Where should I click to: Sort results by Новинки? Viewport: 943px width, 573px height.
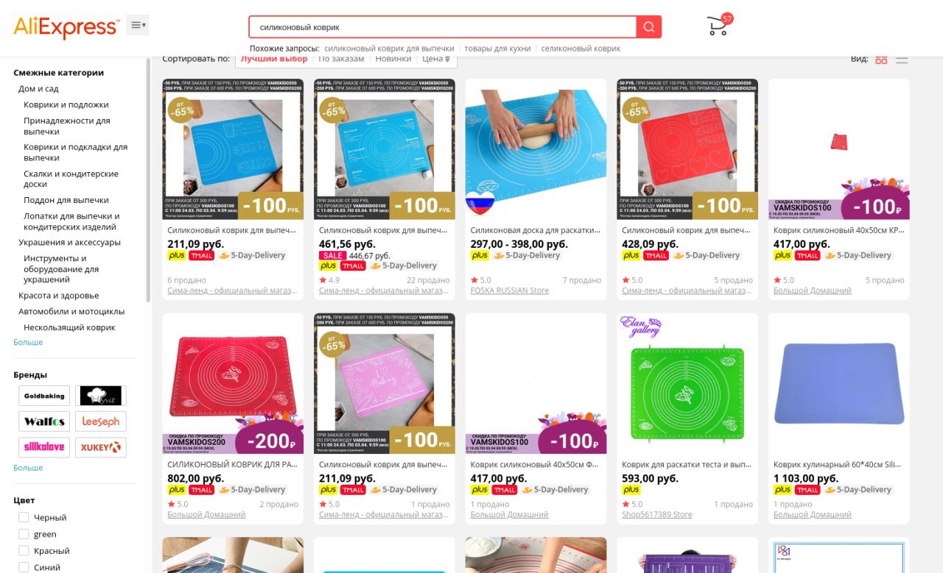tap(393, 59)
